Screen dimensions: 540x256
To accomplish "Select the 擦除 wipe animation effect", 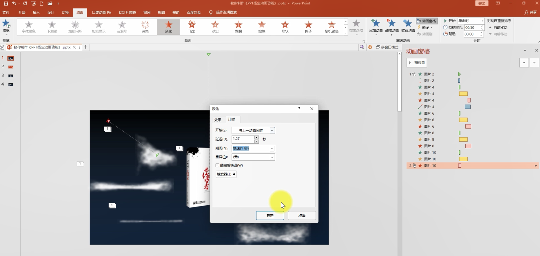I will (x=262, y=27).
